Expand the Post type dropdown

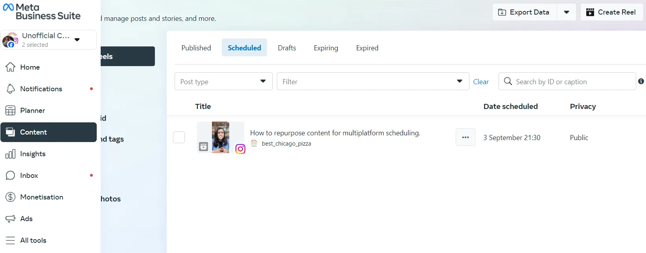click(223, 81)
